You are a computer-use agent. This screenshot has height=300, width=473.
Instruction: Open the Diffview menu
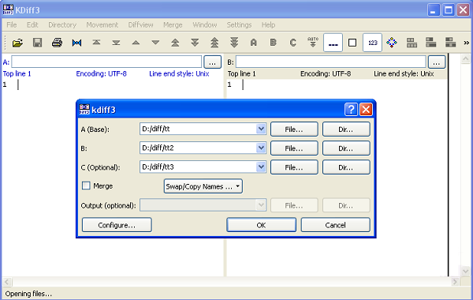coord(140,24)
